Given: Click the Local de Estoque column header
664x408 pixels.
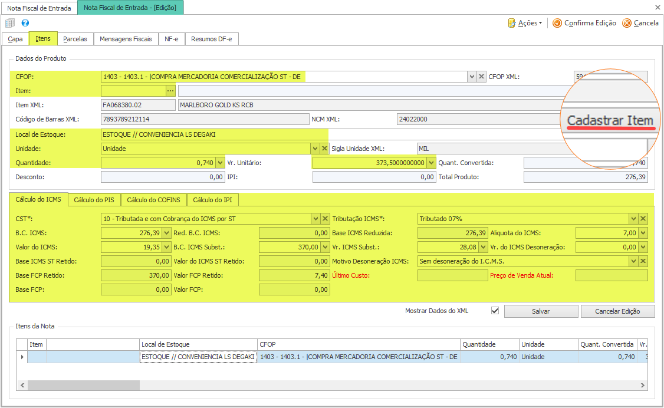Looking at the screenshot, I should pos(198,344).
